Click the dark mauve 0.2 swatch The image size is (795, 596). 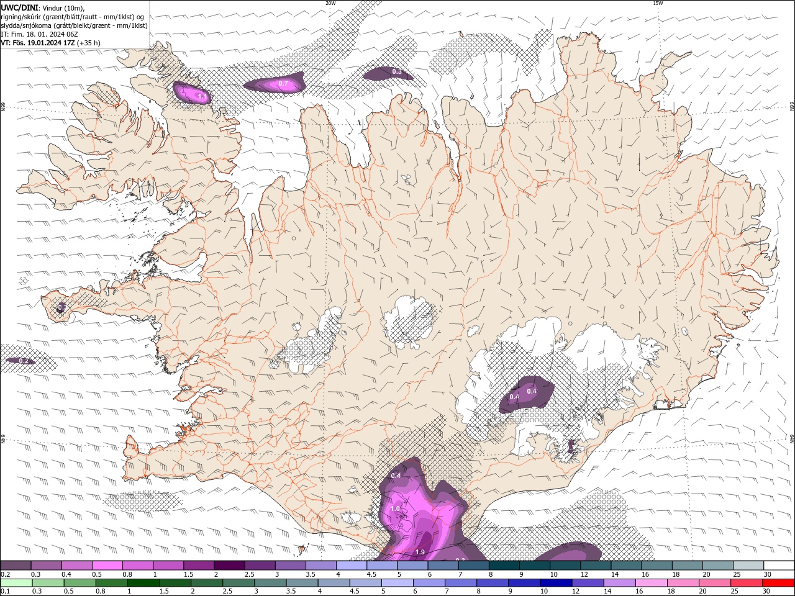(x=16, y=566)
